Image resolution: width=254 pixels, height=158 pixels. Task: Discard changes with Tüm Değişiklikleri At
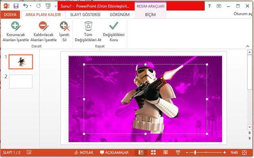point(88,32)
